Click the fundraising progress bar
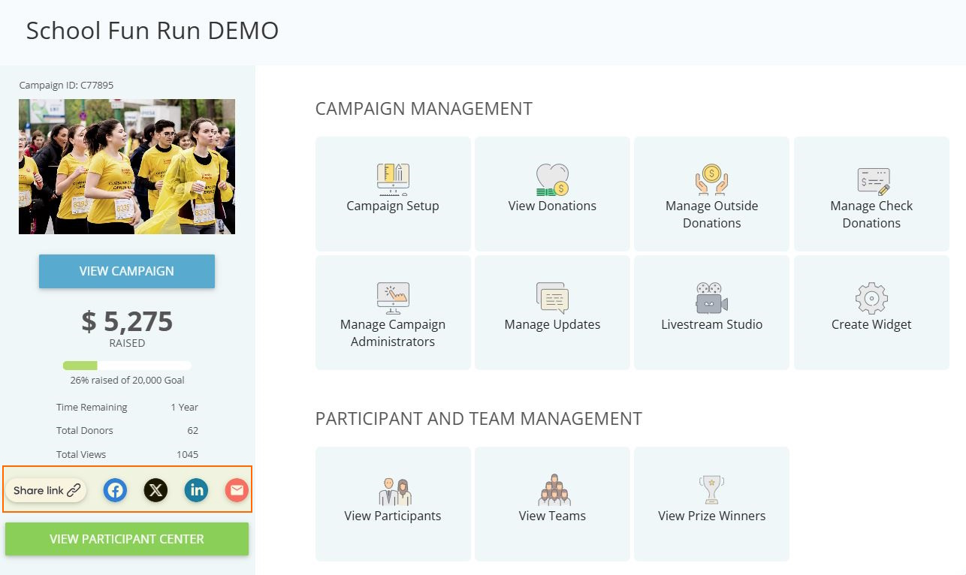 point(127,366)
